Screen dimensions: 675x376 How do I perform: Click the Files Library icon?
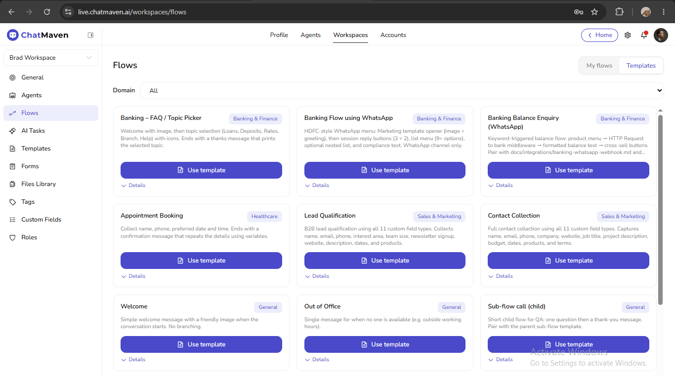tap(12, 184)
